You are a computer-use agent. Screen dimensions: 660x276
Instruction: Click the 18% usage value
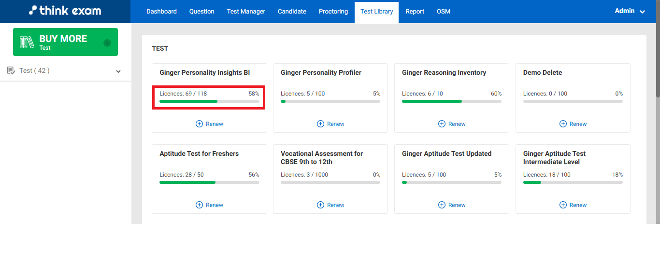click(617, 175)
